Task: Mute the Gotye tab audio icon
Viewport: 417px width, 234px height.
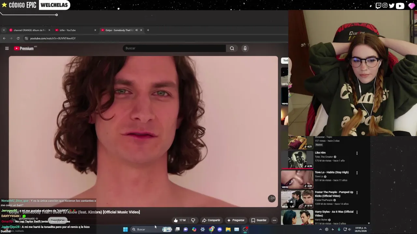Action: (x=137, y=30)
